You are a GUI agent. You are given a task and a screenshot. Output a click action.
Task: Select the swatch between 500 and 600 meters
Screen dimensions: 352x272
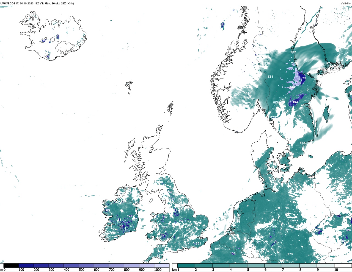click(86, 266)
